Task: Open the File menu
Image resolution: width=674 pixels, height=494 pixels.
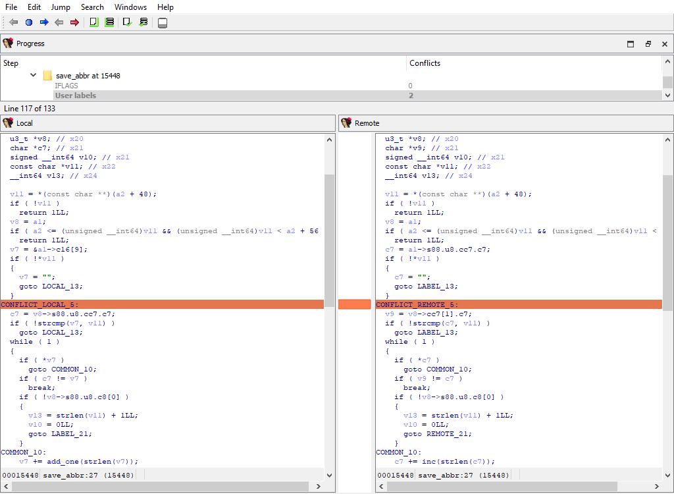Action: [x=11, y=7]
